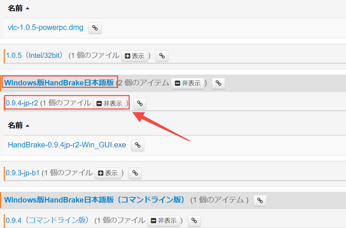Show 0.9.3-jp-b1 files with 表示

[108, 173]
